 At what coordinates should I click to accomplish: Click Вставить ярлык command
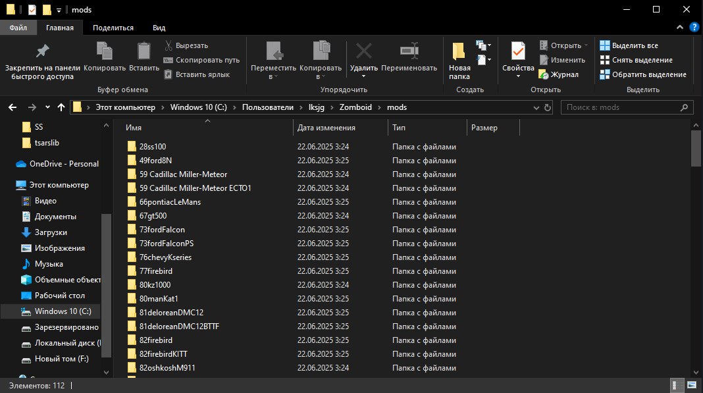tap(197, 74)
